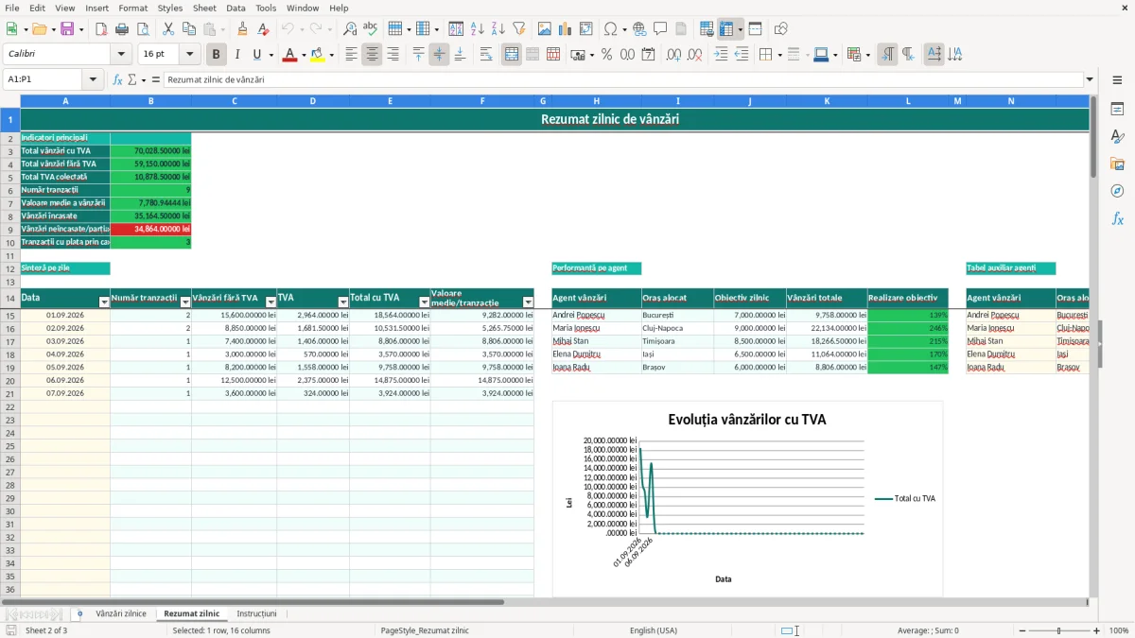Toggle Center Vertically alignment
The height and width of the screenshot is (638, 1135).
pyautogui.click(x=439, y=55)
